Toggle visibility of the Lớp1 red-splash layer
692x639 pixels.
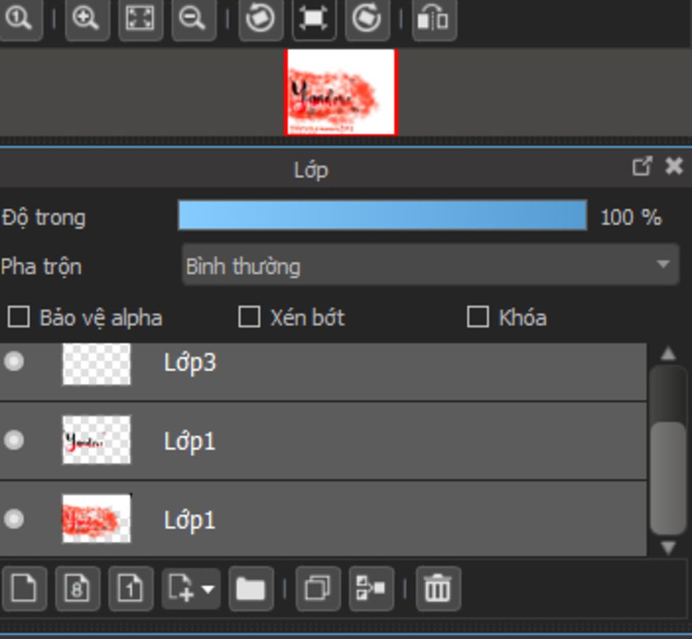(x=14, y=519)
